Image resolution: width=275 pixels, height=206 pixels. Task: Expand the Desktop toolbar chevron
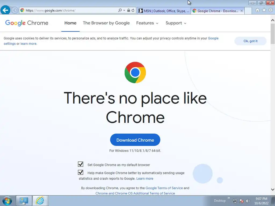coord(229,198)
